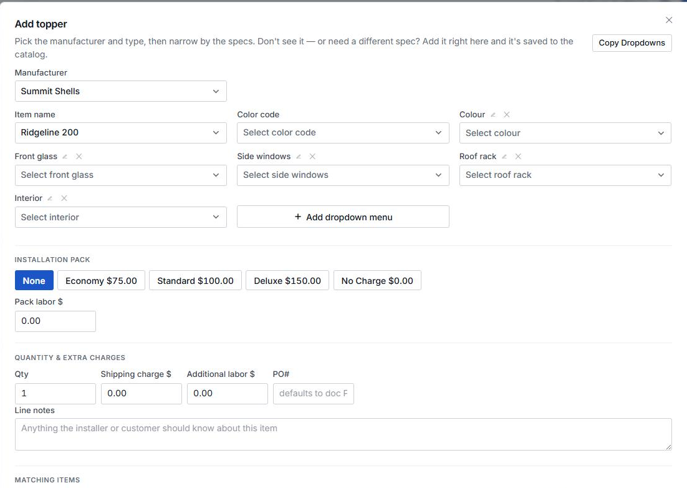Click the edit pencil icon beside Colour
687x488 pixels.
tap(493, 114)
